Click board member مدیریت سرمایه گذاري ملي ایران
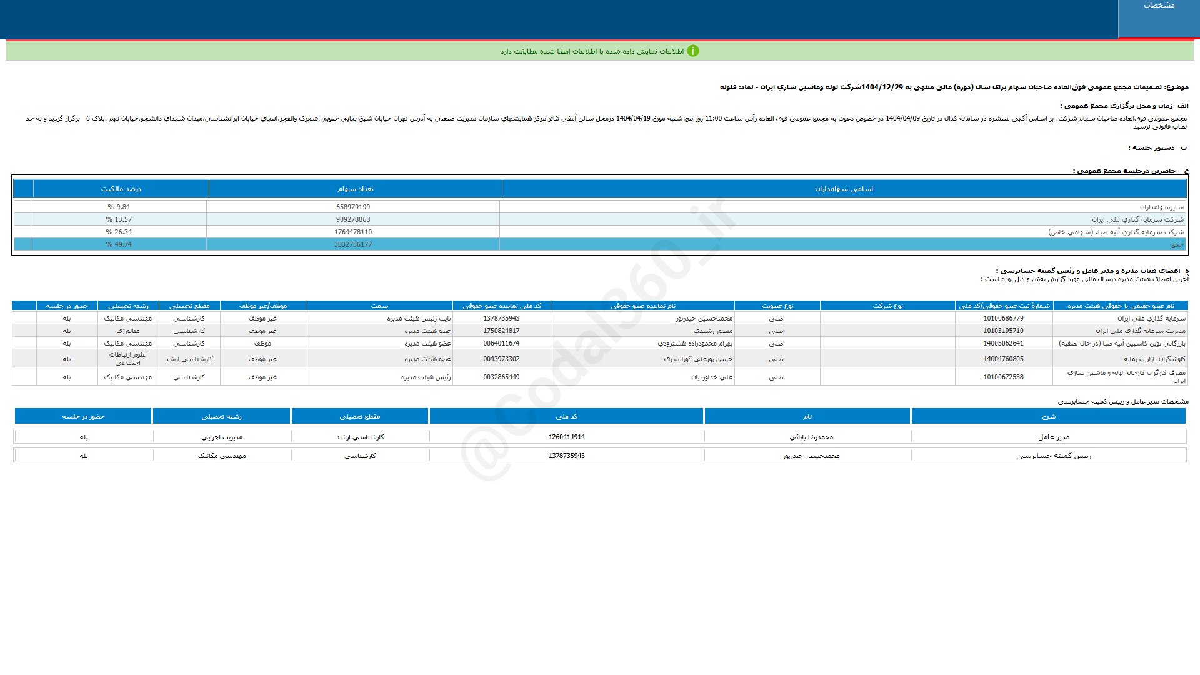 pos(1140,331)
